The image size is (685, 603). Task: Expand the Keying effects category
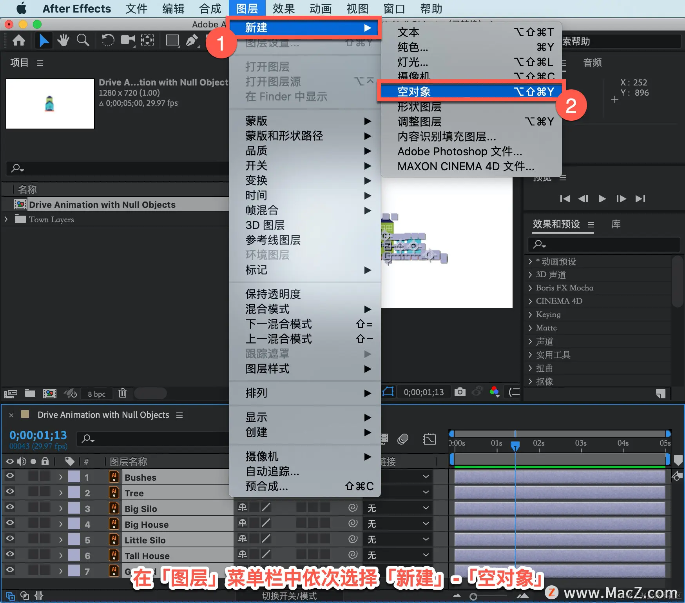[x=530, y=315]
